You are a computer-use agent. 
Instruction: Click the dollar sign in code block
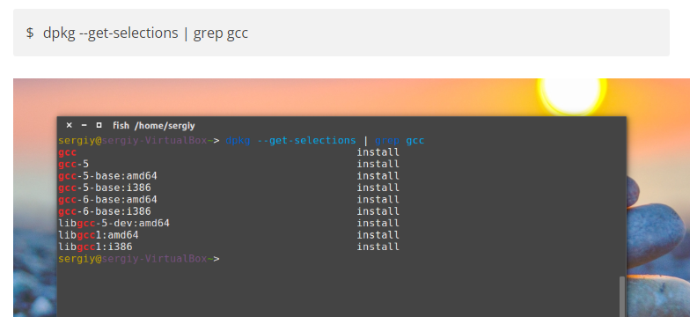30,33
